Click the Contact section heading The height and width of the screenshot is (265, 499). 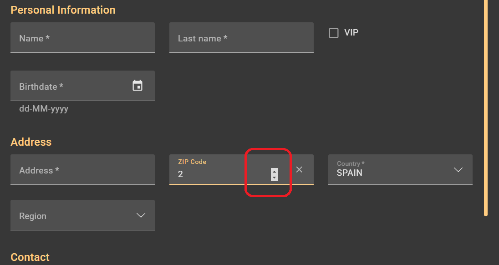(30, 257)
